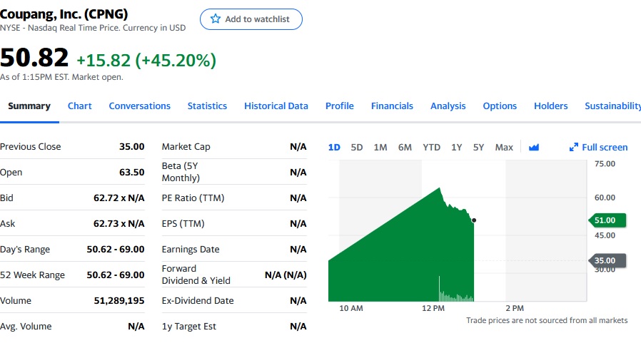Click the current price dot on the chart
This screenshot has width=641, height=363.
coord(474,220)
